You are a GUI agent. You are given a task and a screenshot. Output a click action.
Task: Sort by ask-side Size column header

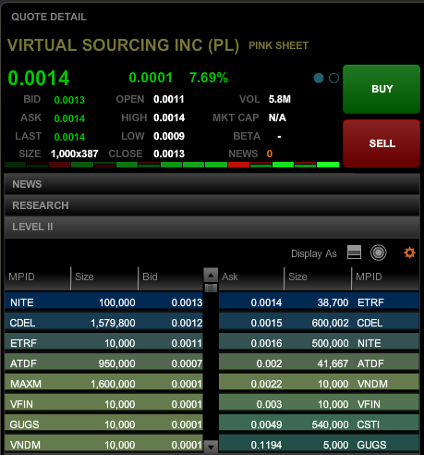pyautogui.click(x=318, y=277)
